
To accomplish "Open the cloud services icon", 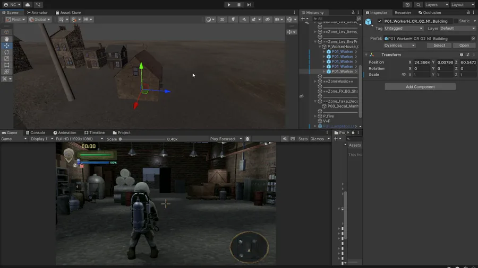I will tap(28, 5).
